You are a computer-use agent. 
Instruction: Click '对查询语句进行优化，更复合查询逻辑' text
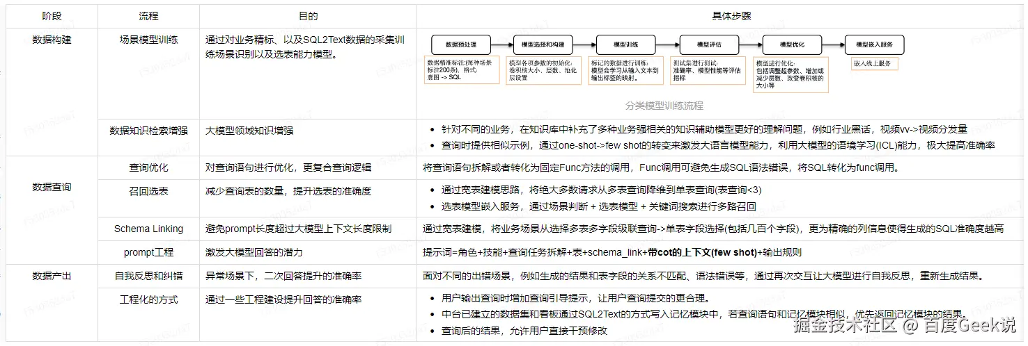pyautogui.click(x=288, y=167)
